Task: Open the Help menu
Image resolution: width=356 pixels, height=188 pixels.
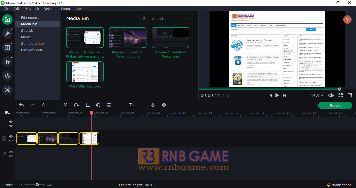Action: [x=80, y=9]
